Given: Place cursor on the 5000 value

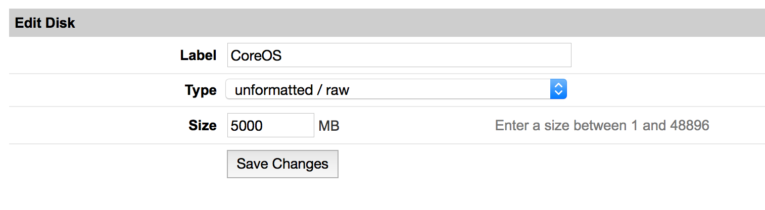Looking at the screenshot, I should (x=247, y=126).
